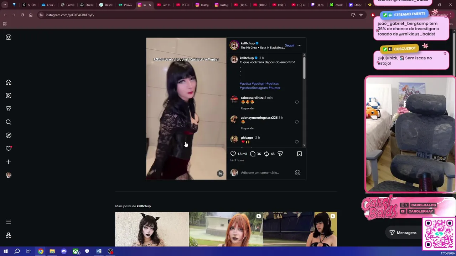Repost the post showing 48
456x256 pixels.
[x=266, y=154]
